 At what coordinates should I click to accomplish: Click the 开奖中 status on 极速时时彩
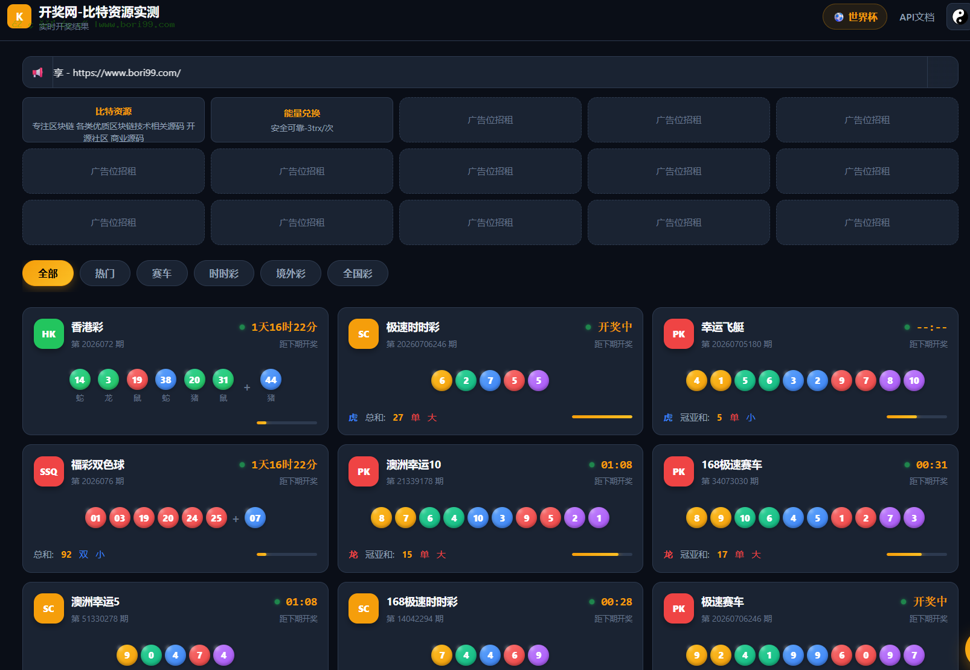click(615, 327)
